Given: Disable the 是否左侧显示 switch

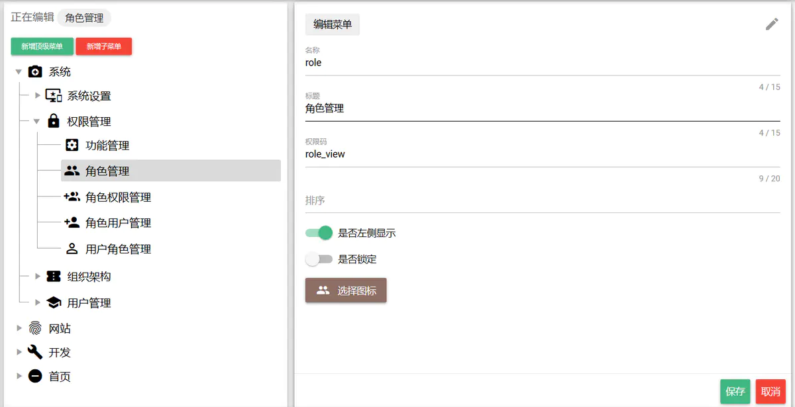Looking at the screenshot, I should [x=319, y=233].
